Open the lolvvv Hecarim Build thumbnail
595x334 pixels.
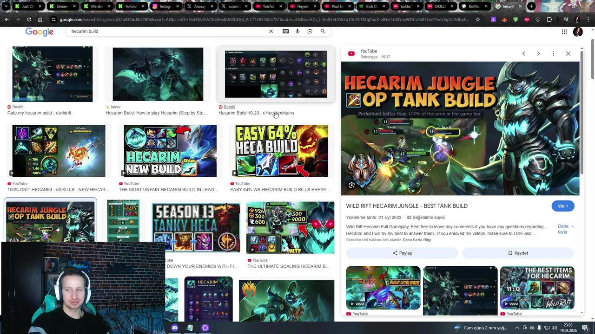point(158,74)
